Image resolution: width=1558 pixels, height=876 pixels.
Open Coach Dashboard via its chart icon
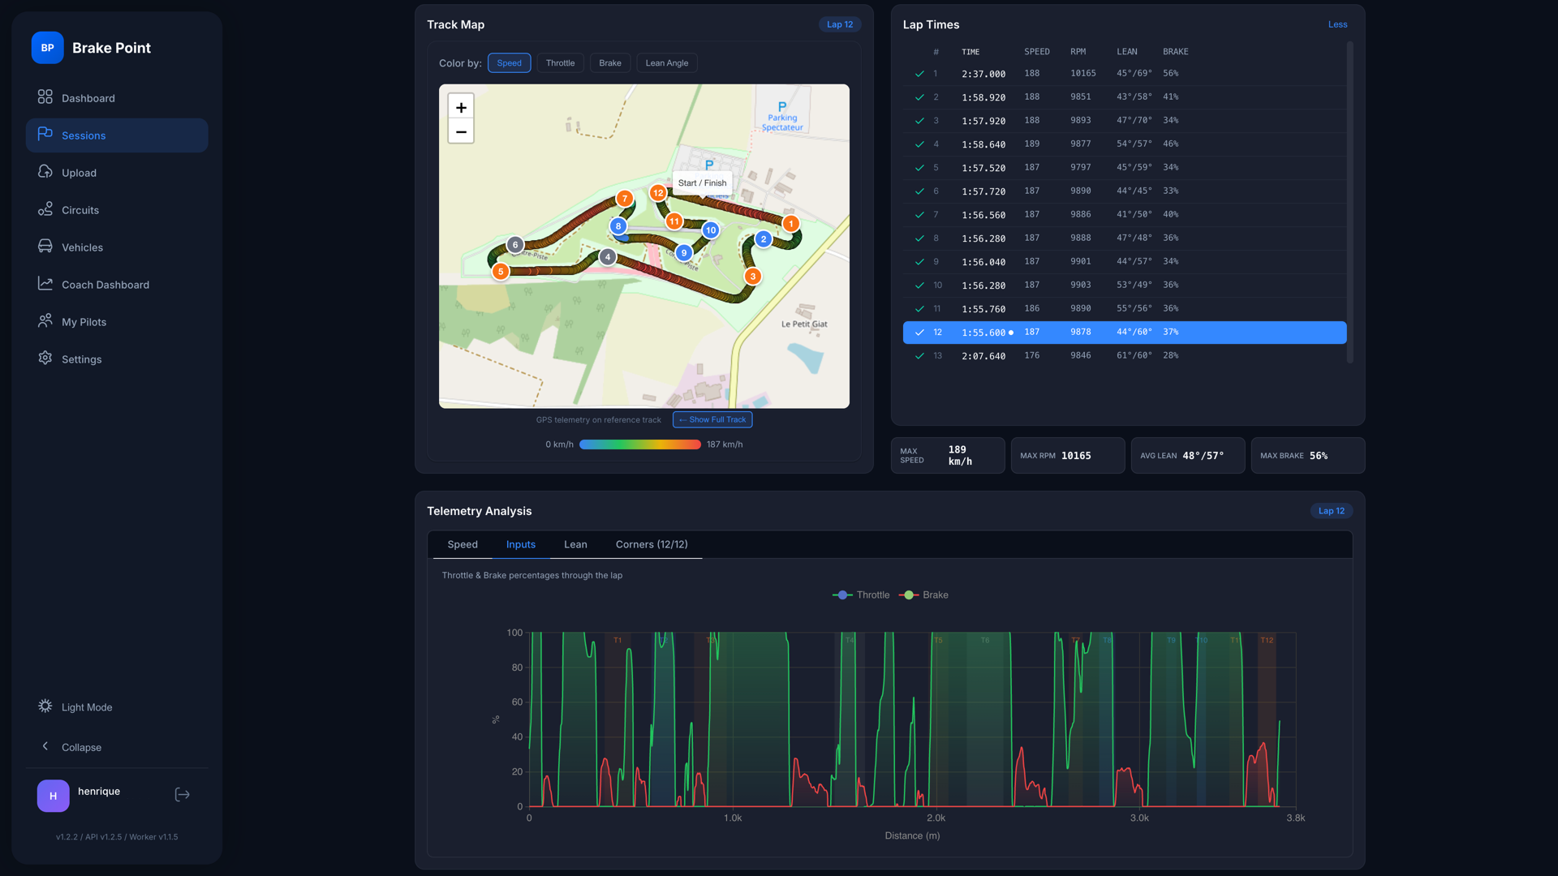[45, 284]
